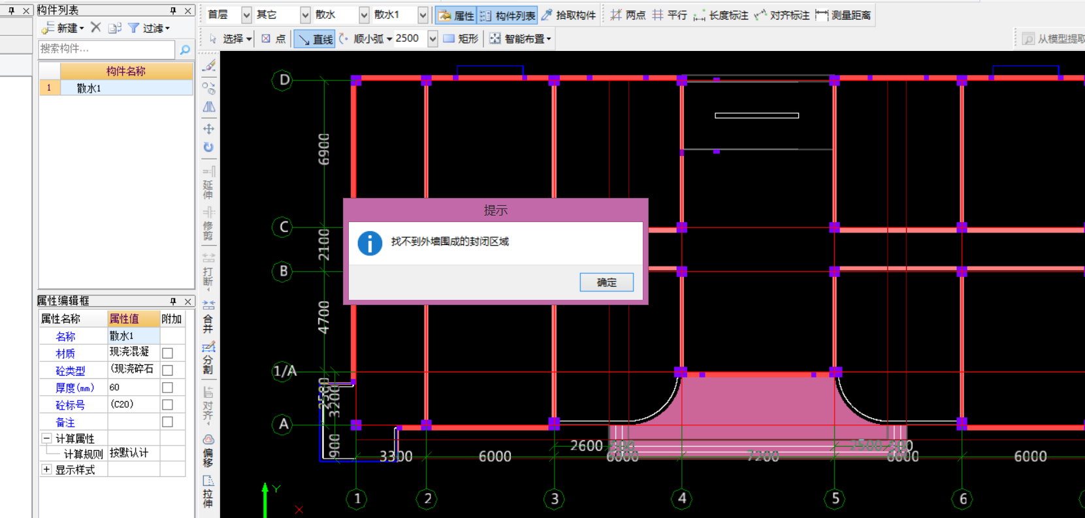Select the 两点 auxiliary axis tool
Screen dimensions: 1085x518
tap(628, 15)
